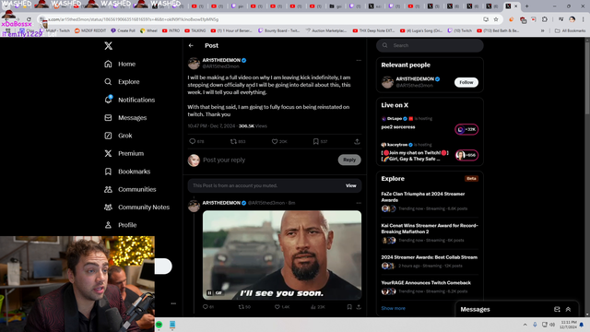Open the GIF image in the reply
The height and width of the screenshot is (332, 590).
pos(282,255)
